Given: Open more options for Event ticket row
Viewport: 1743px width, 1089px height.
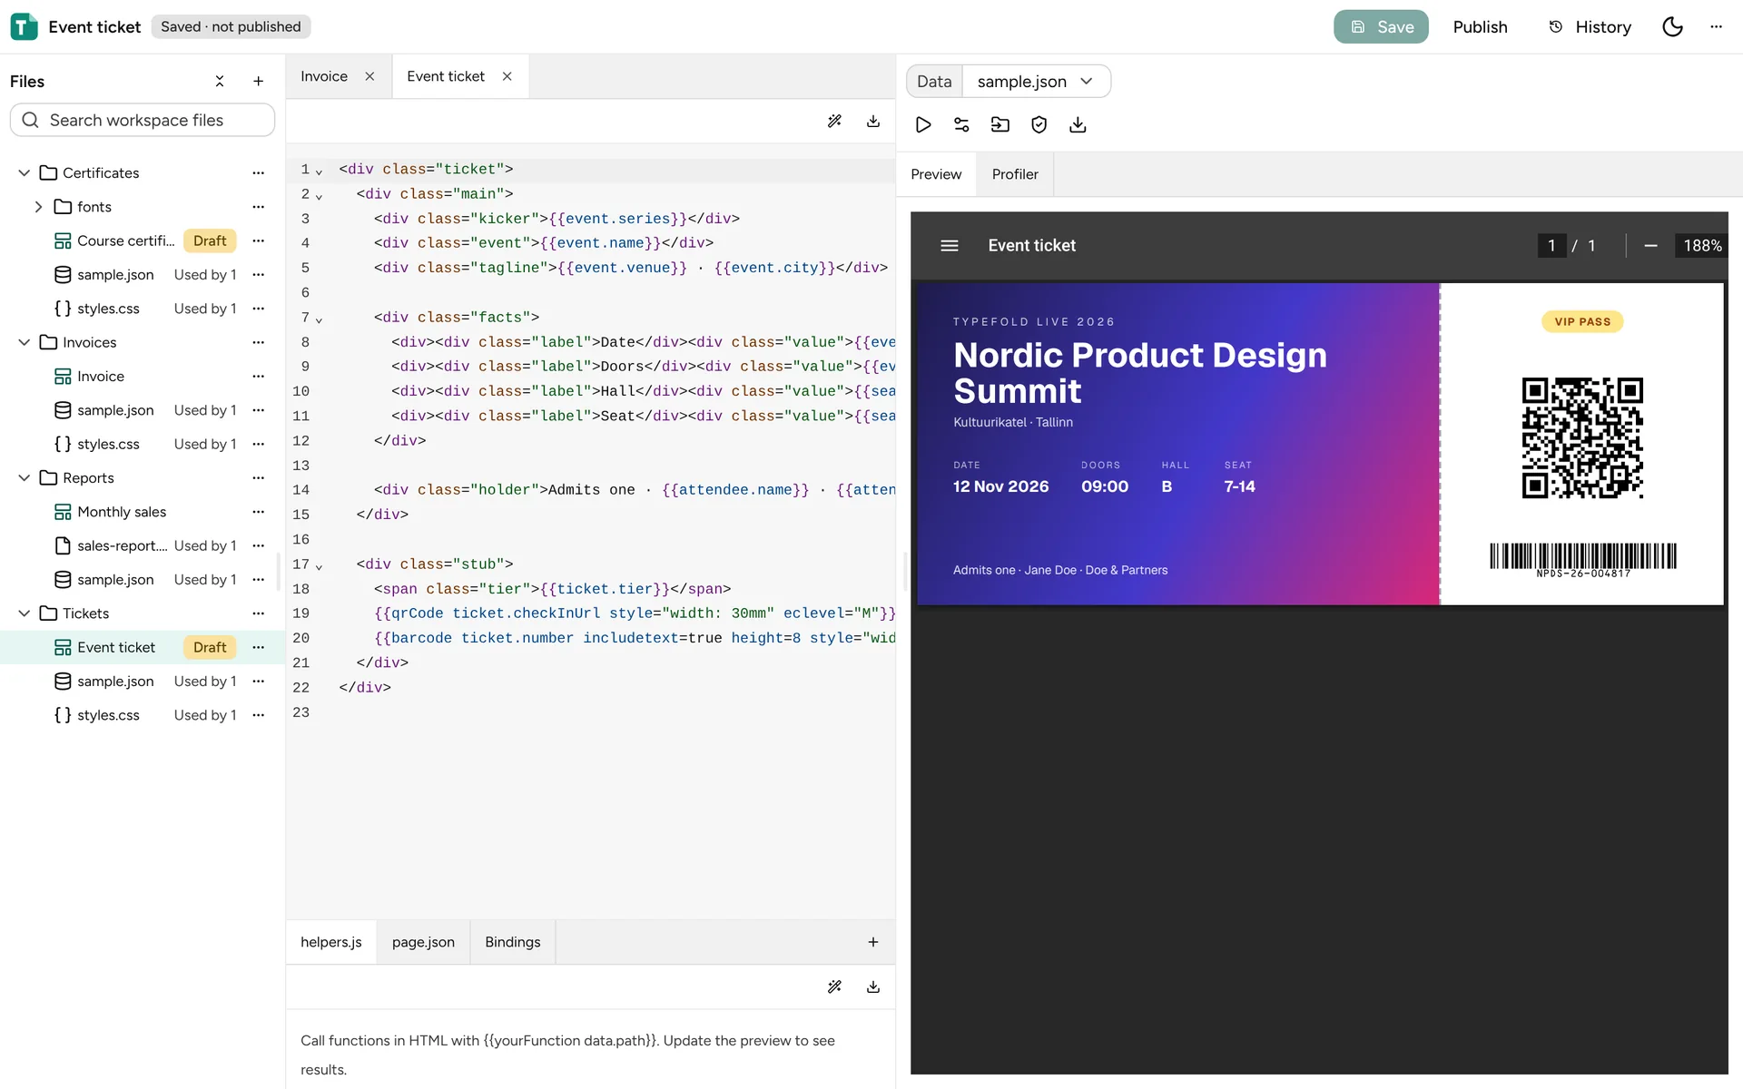Looking at the screenshot, I should (258, 648).
